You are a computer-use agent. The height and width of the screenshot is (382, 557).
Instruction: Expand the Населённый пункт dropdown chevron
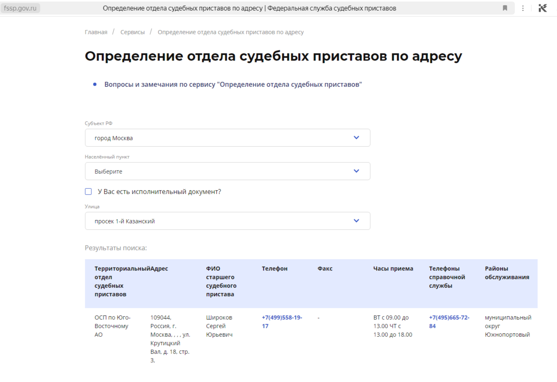tap(356, 171)
